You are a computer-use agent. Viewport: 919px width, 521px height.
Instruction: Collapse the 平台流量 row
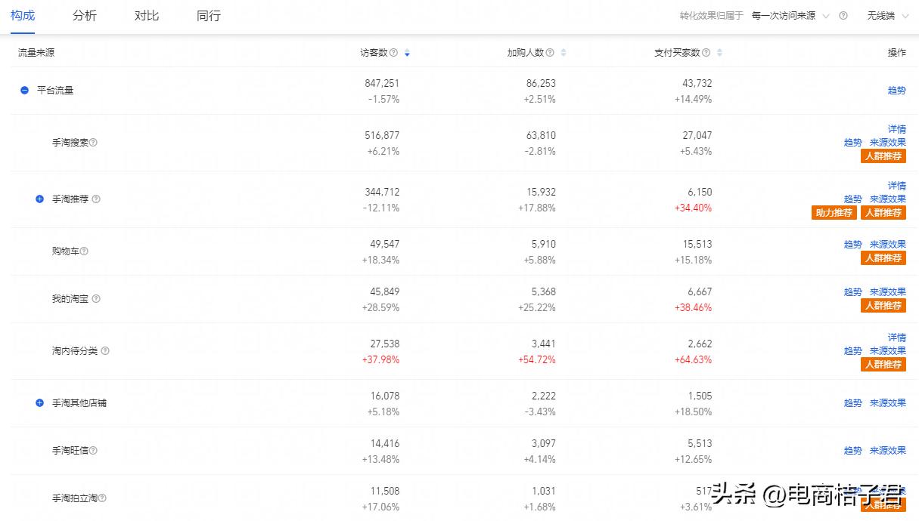(x=24, y=91)
